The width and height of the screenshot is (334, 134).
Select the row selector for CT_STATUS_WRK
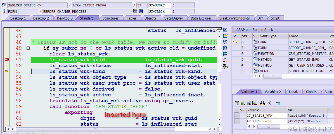point(237,116)
